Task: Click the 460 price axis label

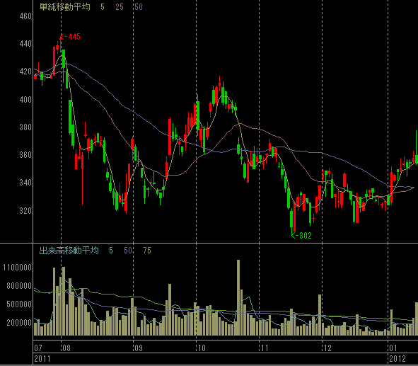Action: coord(25,16)
